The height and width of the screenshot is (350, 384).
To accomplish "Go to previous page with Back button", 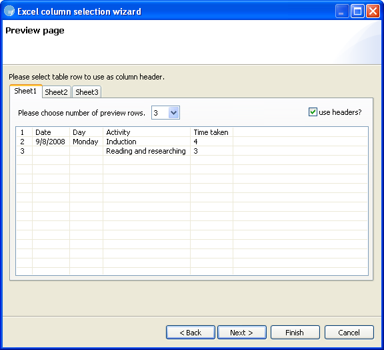I will click(x=191, y=333).
